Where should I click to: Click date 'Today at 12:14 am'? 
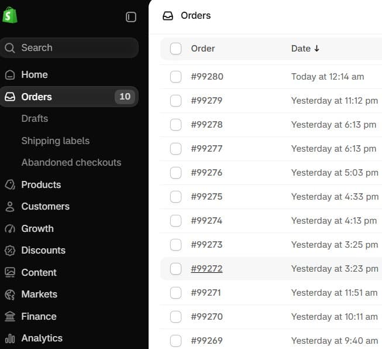(x=328, y=77)
